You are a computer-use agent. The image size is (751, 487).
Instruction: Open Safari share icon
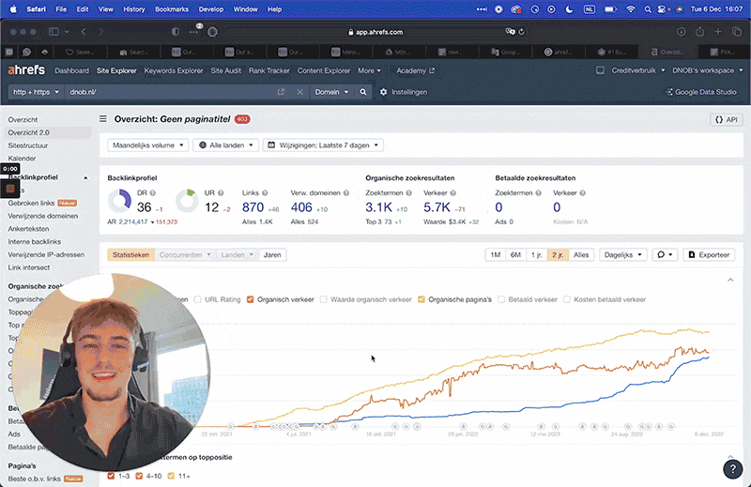pyautogui.click(x=699, y=32)
